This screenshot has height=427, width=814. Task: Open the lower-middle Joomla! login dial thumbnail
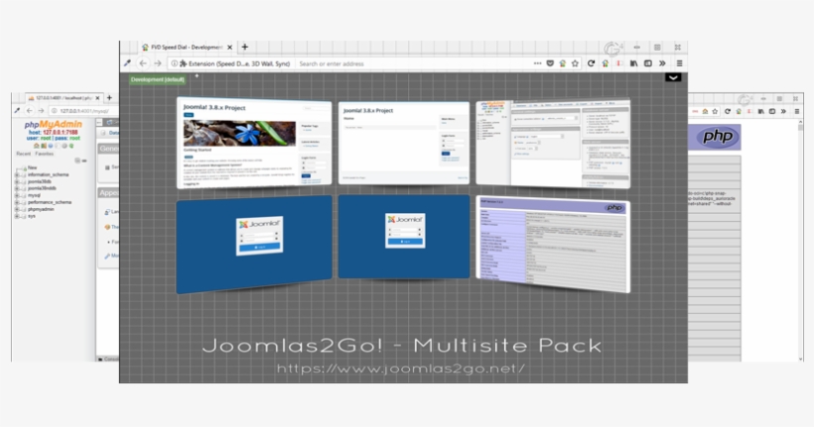coord(404,237)
